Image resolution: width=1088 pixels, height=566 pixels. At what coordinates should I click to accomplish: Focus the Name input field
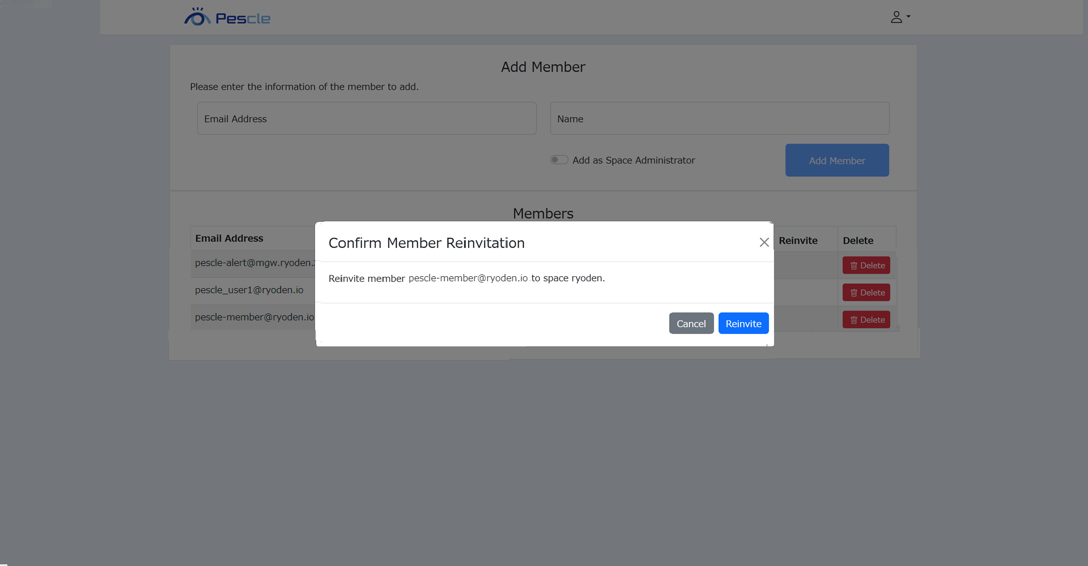(x=719, y=118)
